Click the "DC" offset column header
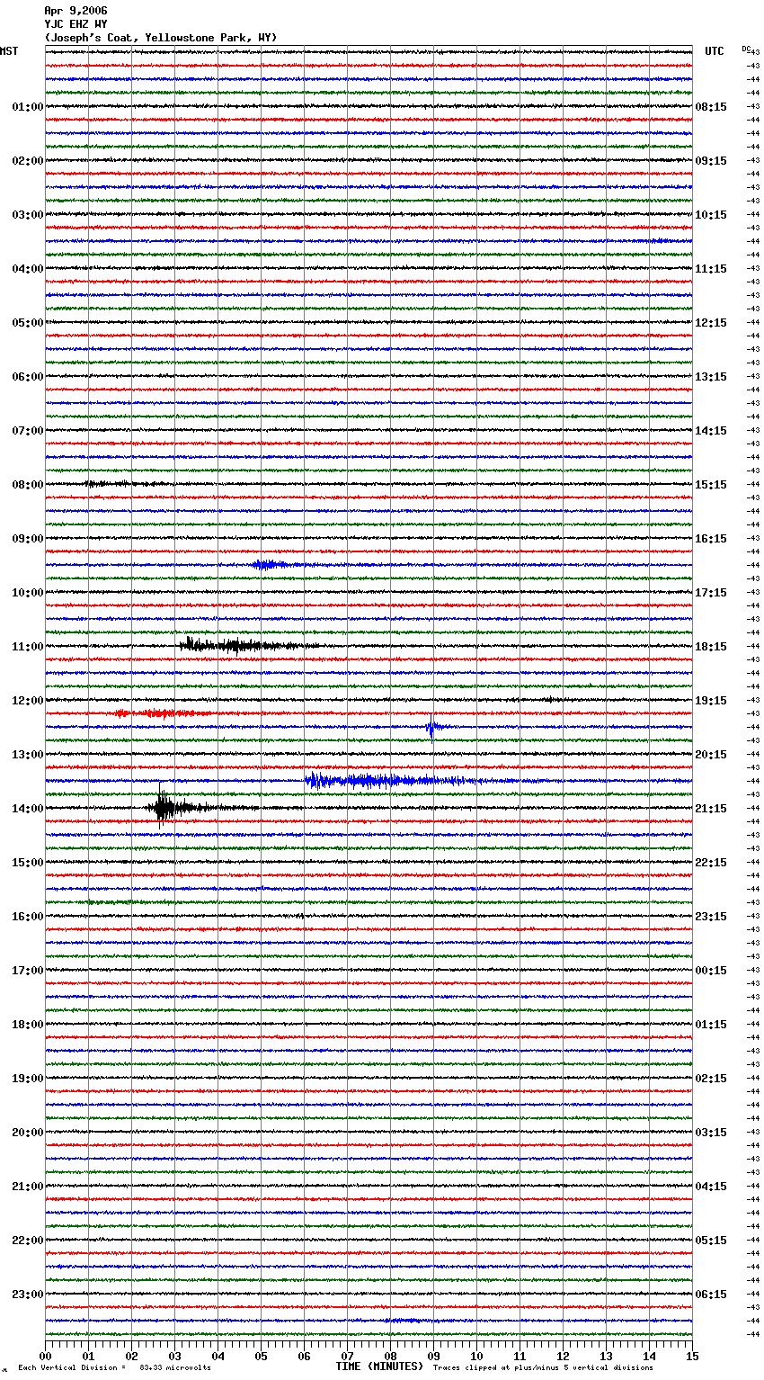The width and height of the screenshot is (764, 1380). click(746, 48)
